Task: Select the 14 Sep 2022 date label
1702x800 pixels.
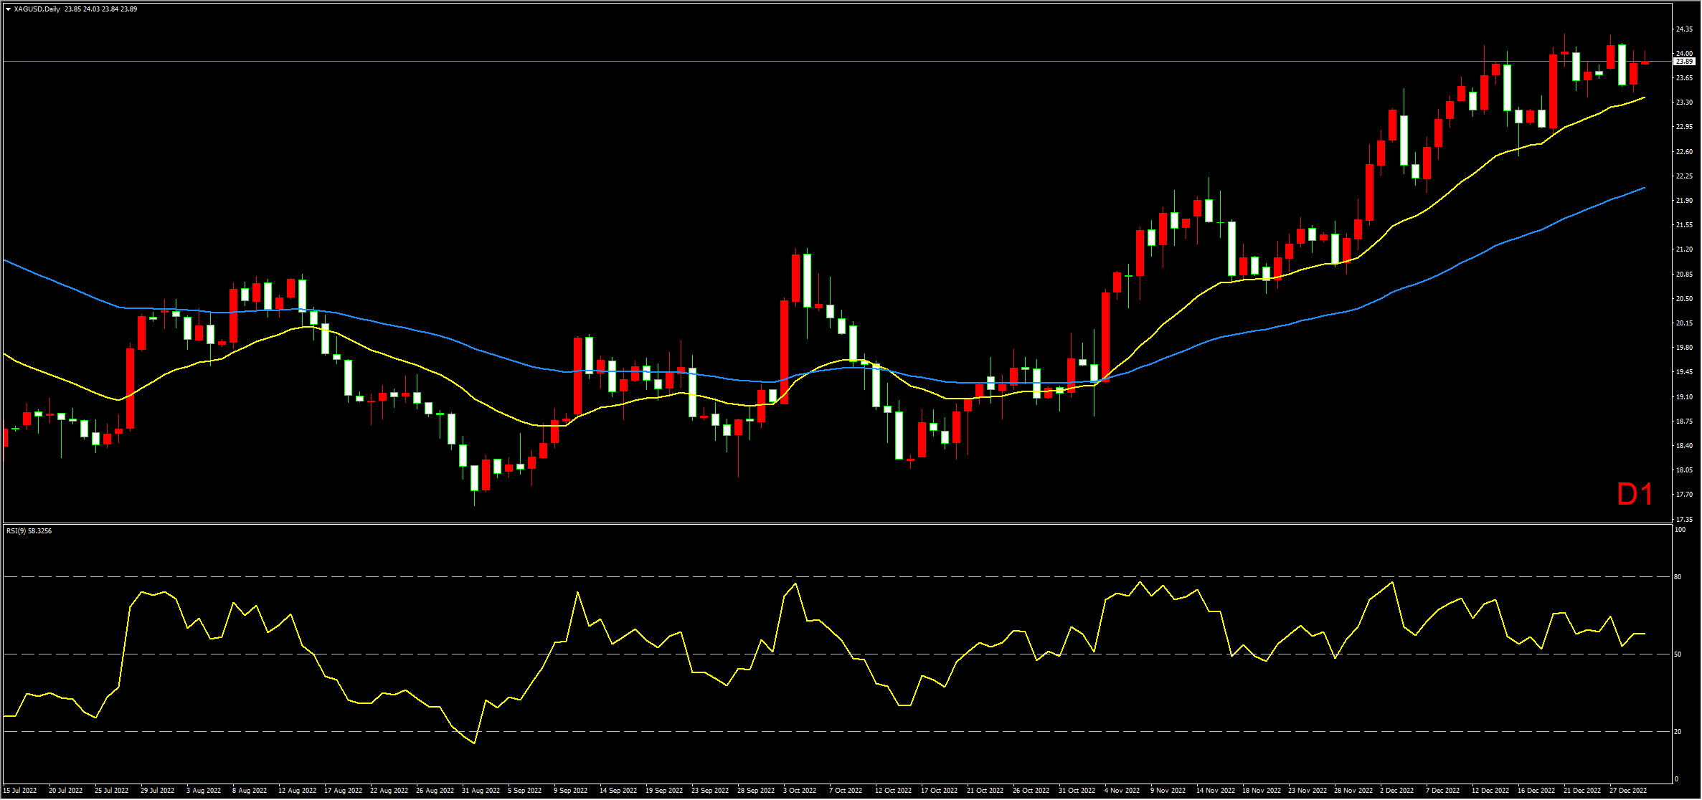Action: (x=618, y=791)
